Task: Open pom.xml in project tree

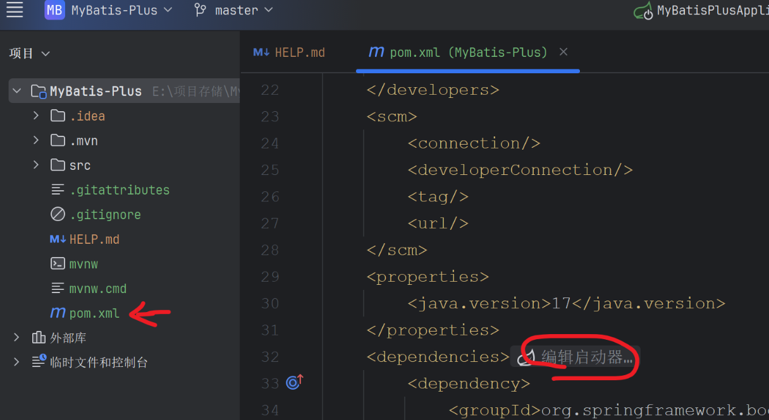Action: (x=94, y=313)
